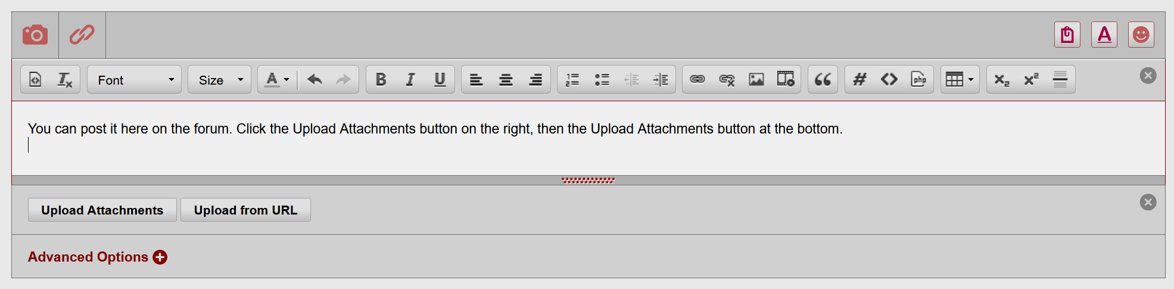
Task: Open the smiley emoticons panel
Action: coord(1141,35)
